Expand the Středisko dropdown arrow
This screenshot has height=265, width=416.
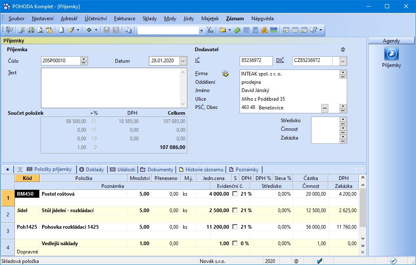click(343, 119)
